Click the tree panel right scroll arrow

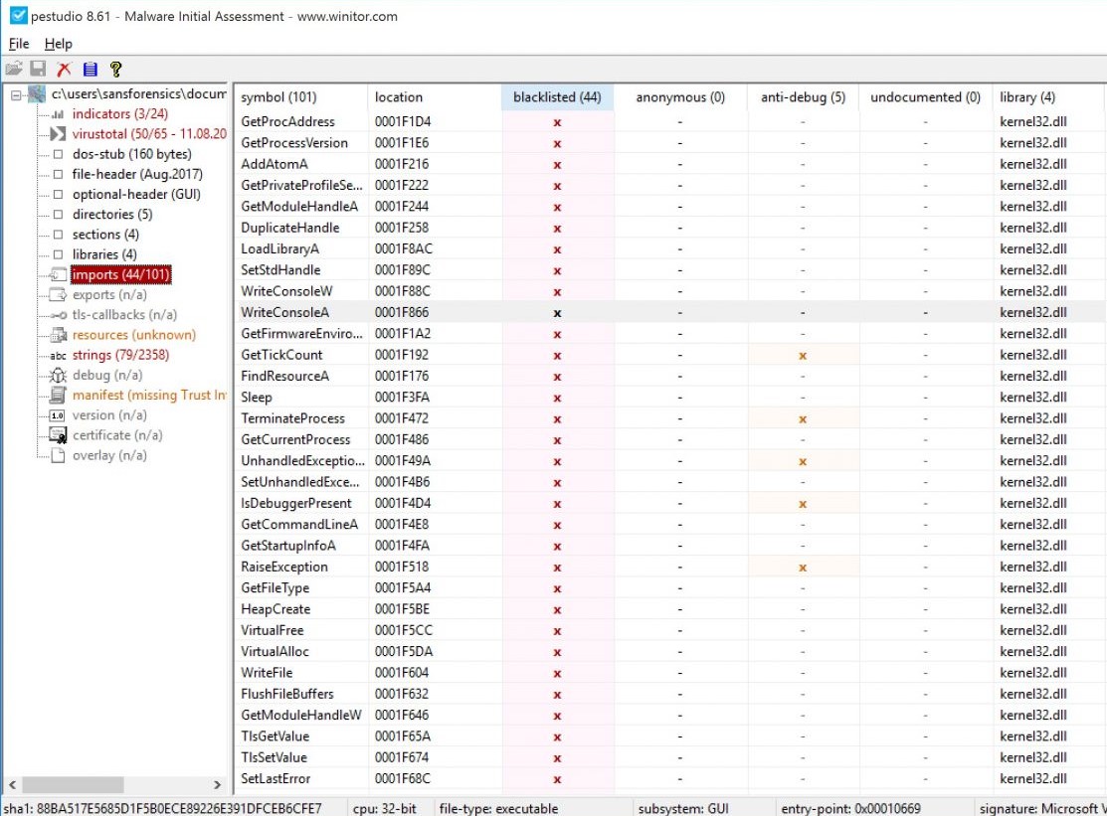(217, 785)
